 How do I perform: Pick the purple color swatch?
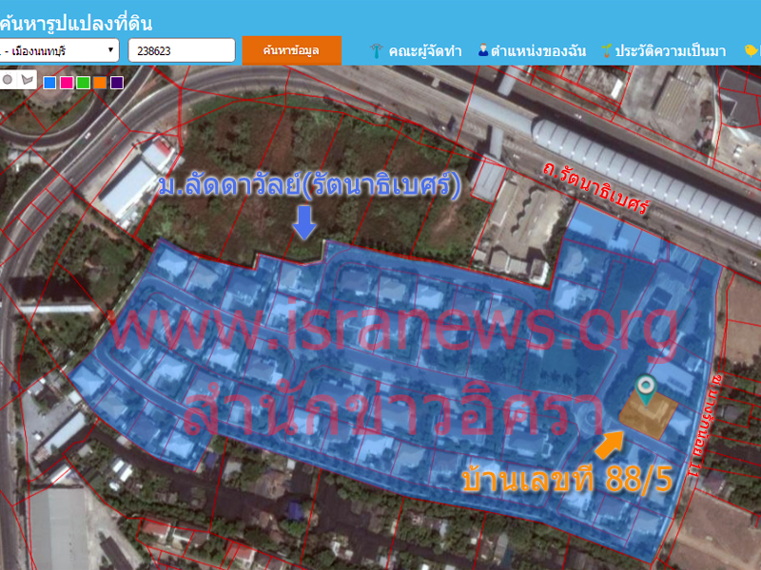(x=117, y=83)
